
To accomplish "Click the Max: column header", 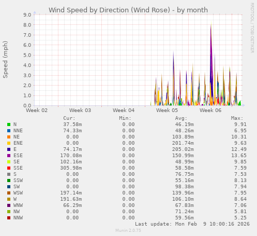I will (x=237, y=118).
